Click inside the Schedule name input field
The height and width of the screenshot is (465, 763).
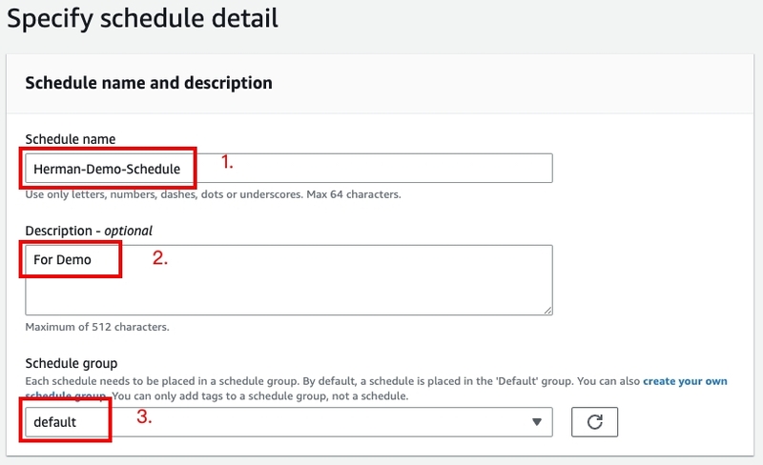(289, 169)
